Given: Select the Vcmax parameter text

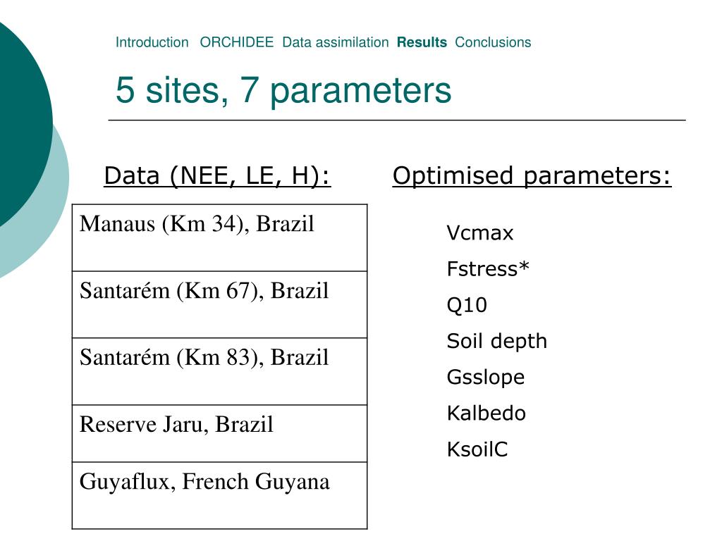Looking at the screenshot, I should tap(479, 232).
